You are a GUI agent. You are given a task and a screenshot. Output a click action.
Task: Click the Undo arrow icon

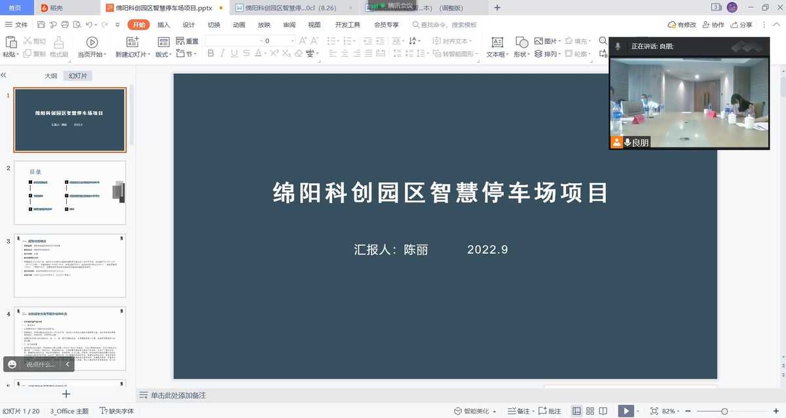click(88, 25)
